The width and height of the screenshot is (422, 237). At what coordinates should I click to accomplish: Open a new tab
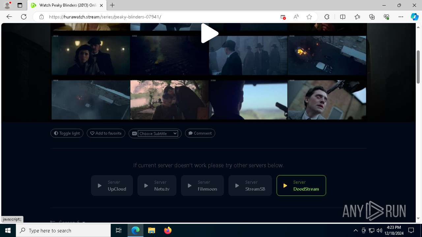[112, 5]
